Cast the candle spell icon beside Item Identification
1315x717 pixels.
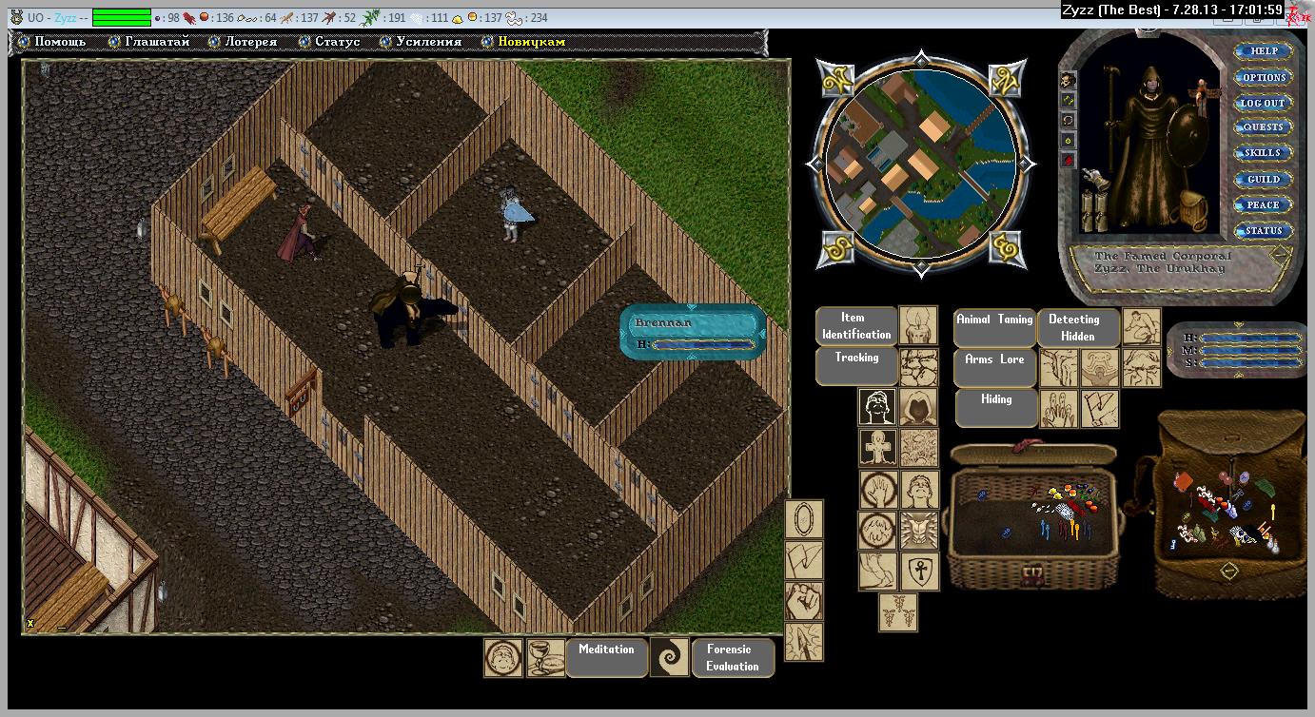click(x=918, y=325)
